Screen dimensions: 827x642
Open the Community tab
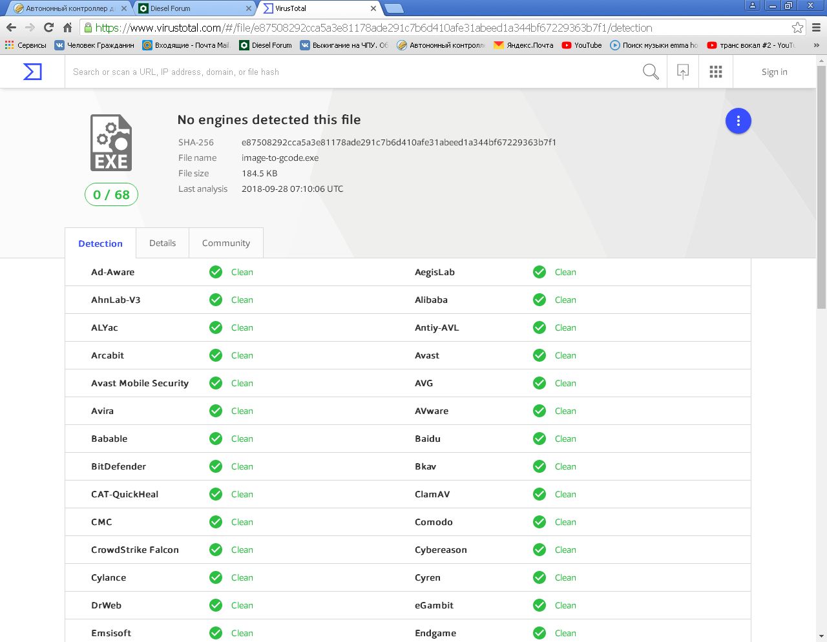coord(226,243)
